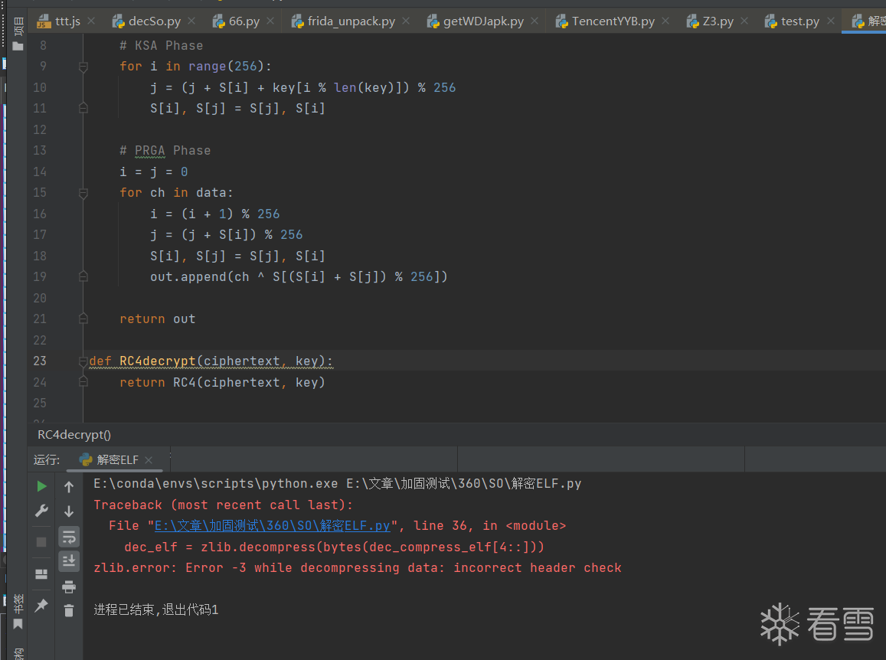Open the 解密ELF.py traceback file link
Viewport: 886px width, 660px height.
tap(273, 526)
